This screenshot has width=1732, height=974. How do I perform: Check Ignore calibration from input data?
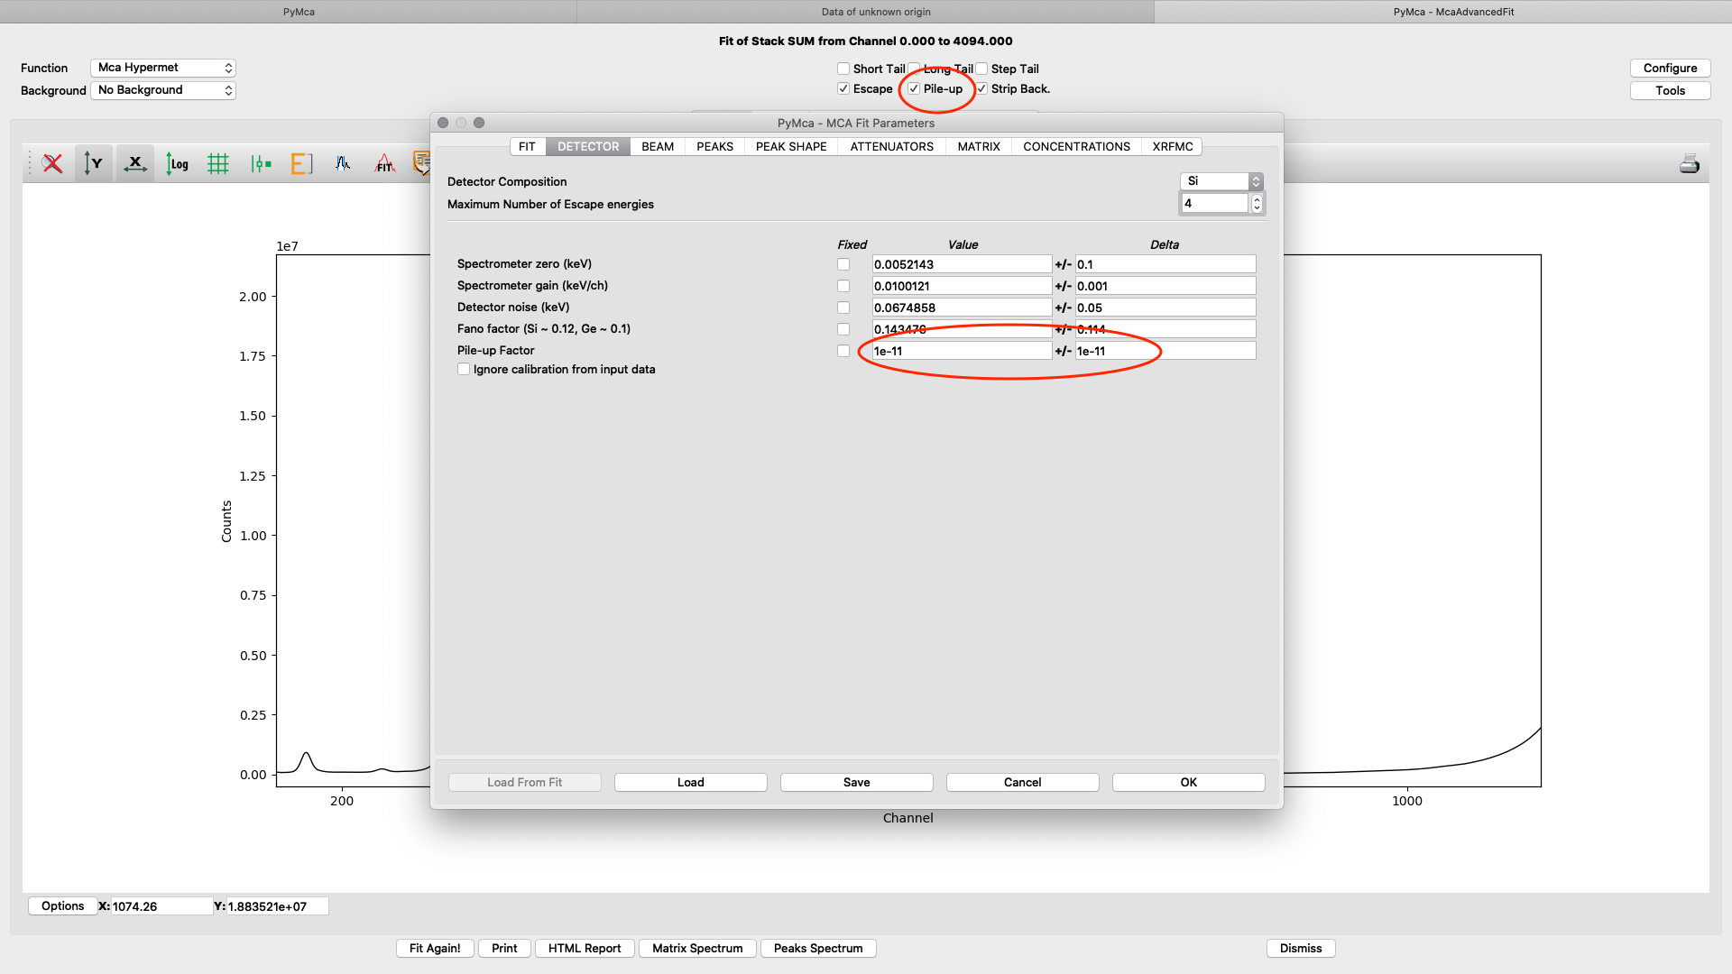(464, 369)
